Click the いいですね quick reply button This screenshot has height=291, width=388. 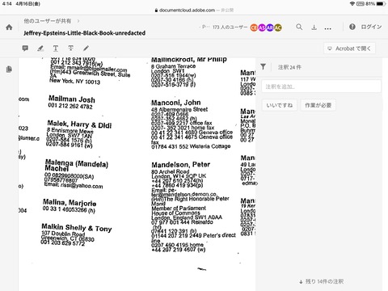pyautogui.click(x=280, y=105)
